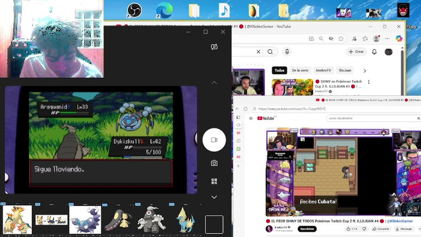Viewport: 421px width, 237px height.
Task: Select the music file icon on desktop
Action: pyautogui.click(x=224, y=10)
